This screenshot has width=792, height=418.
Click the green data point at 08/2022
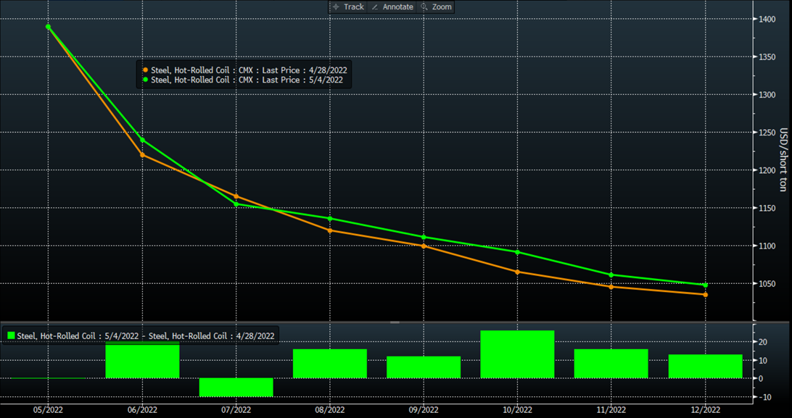coord(330,218)
